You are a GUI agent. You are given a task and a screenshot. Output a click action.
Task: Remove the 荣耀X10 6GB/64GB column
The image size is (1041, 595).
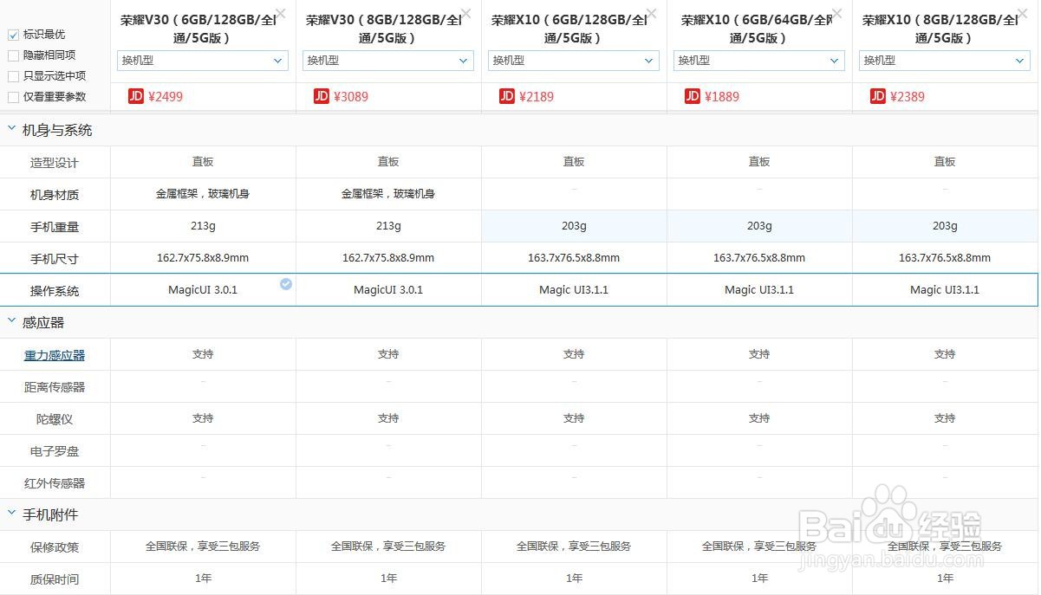pos(837,14)
